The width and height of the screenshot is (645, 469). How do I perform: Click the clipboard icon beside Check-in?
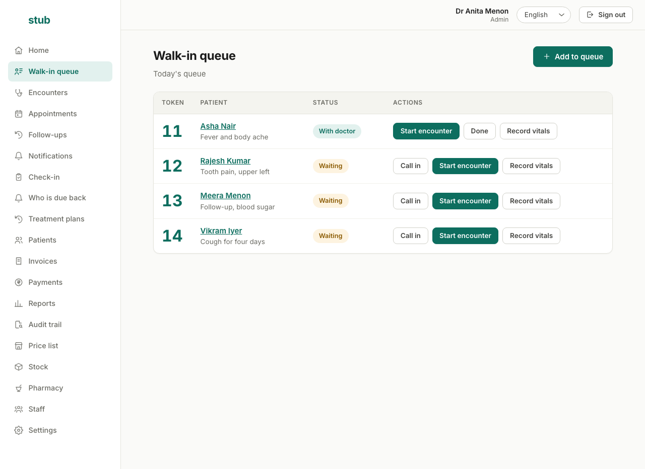coord(19,177)
